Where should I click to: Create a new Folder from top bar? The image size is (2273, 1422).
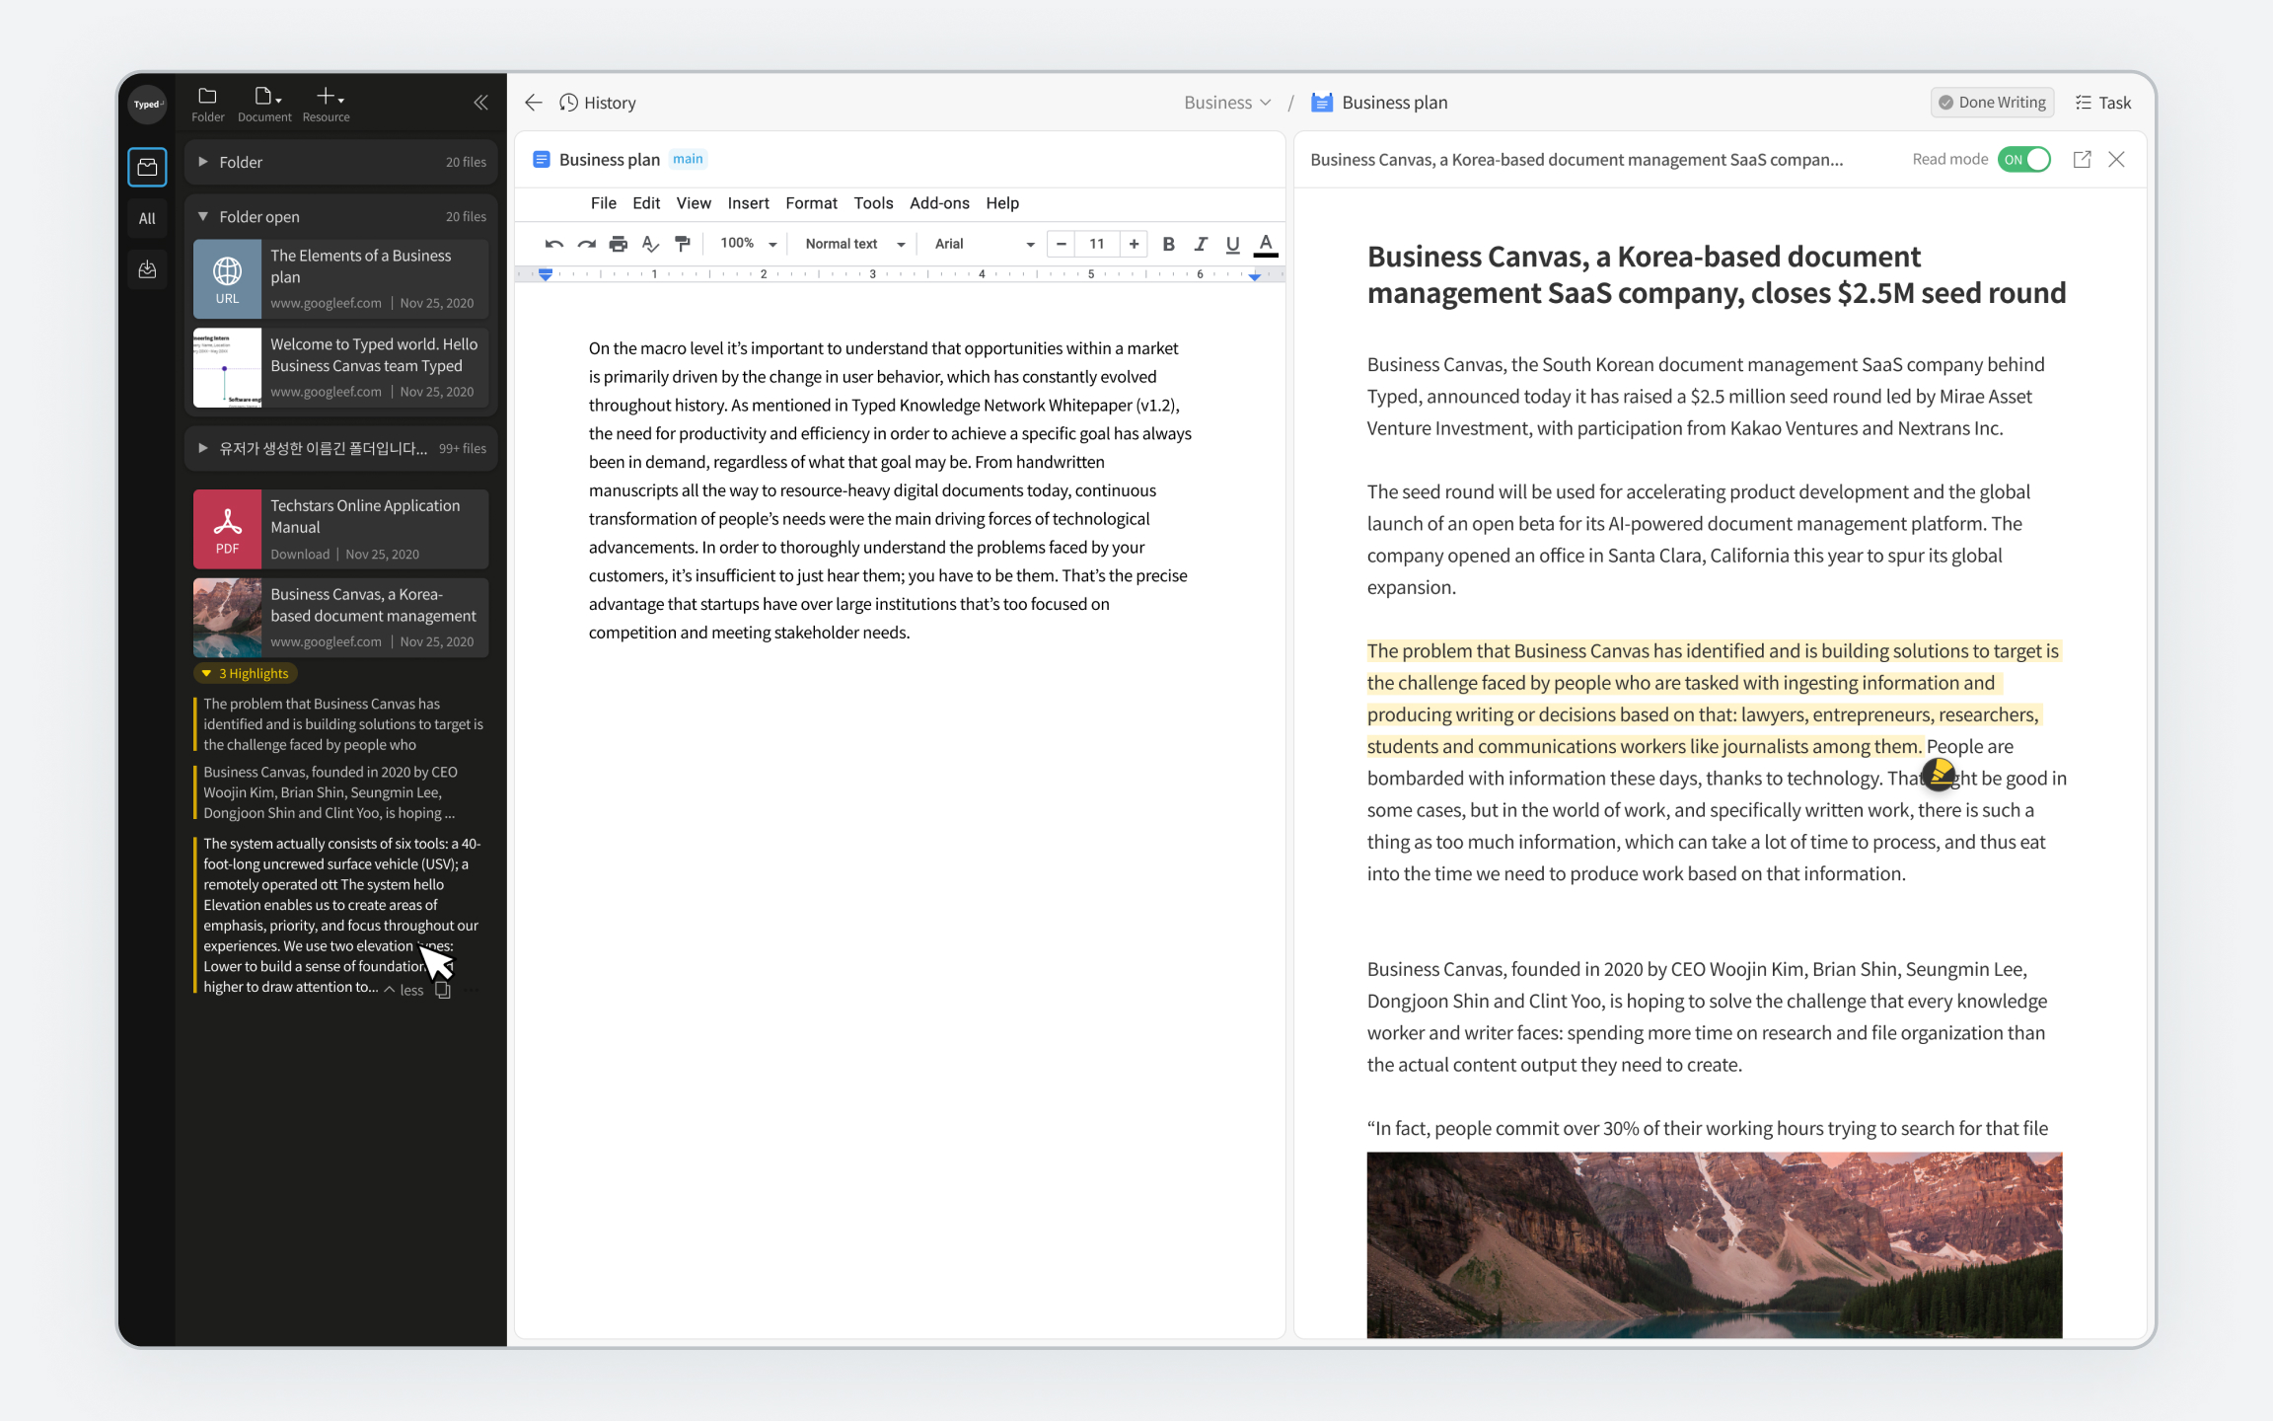point(207,105)
